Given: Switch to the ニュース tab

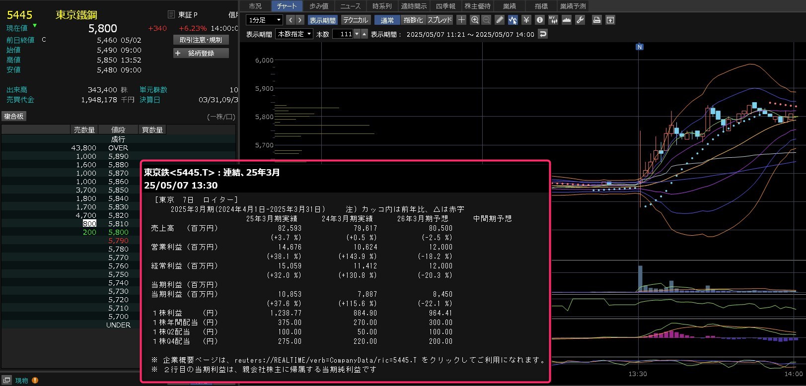Looking at the screenshot, I should coord(350,6).
